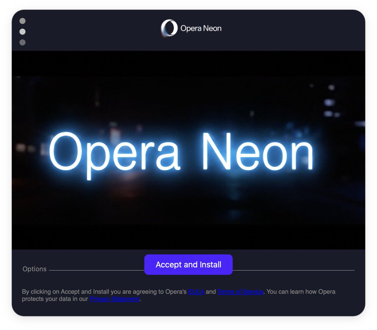Click the Accept and Install button

[x=188, y=265]
